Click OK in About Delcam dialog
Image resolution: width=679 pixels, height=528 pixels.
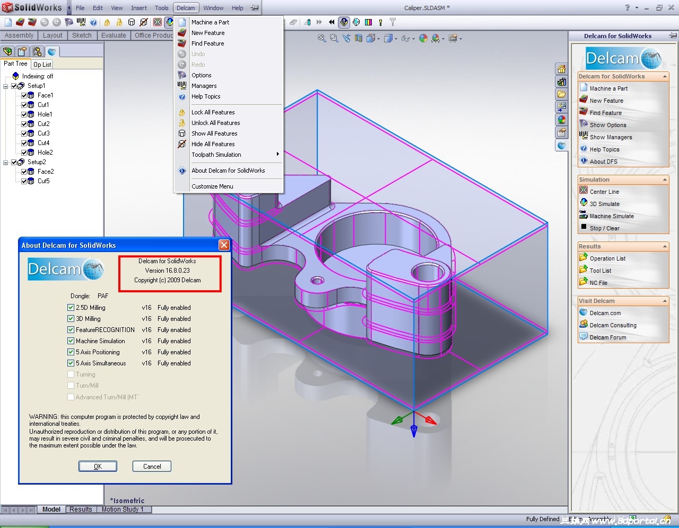pos(98,466)
